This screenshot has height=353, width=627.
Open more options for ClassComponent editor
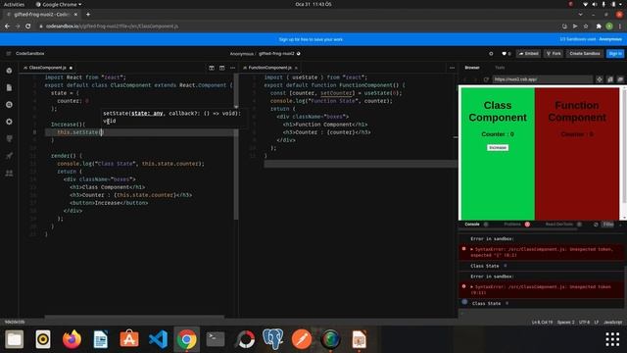tap(233, 68)
